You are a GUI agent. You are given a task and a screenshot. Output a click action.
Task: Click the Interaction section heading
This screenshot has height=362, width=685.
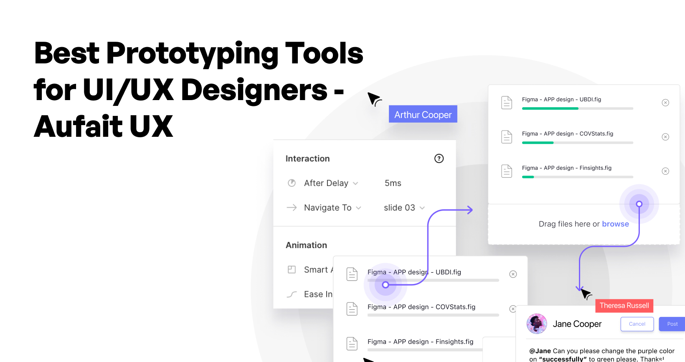[307, 158]
